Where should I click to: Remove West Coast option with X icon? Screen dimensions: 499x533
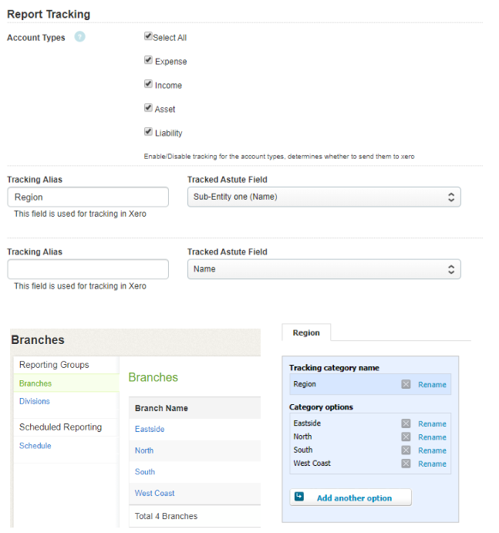point(406,464)
